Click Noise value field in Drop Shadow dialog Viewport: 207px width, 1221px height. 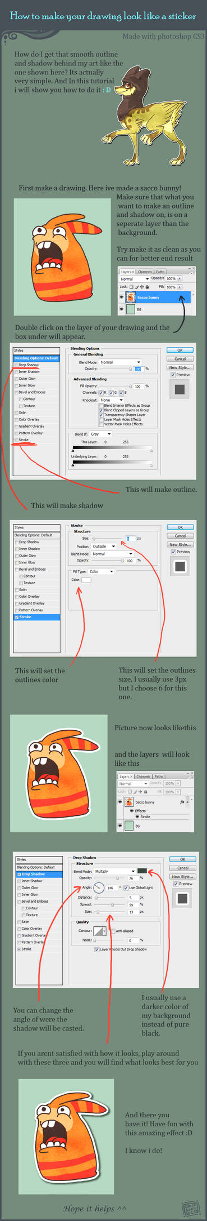132,940
